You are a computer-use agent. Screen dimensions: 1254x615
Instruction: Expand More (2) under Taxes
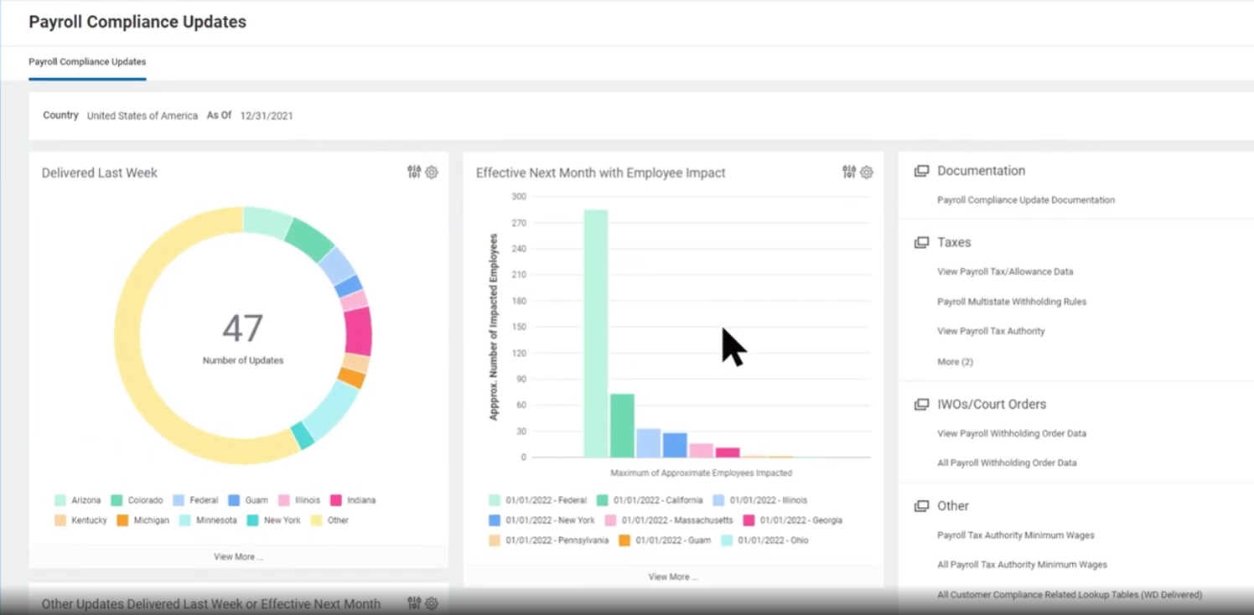[955, 362]
